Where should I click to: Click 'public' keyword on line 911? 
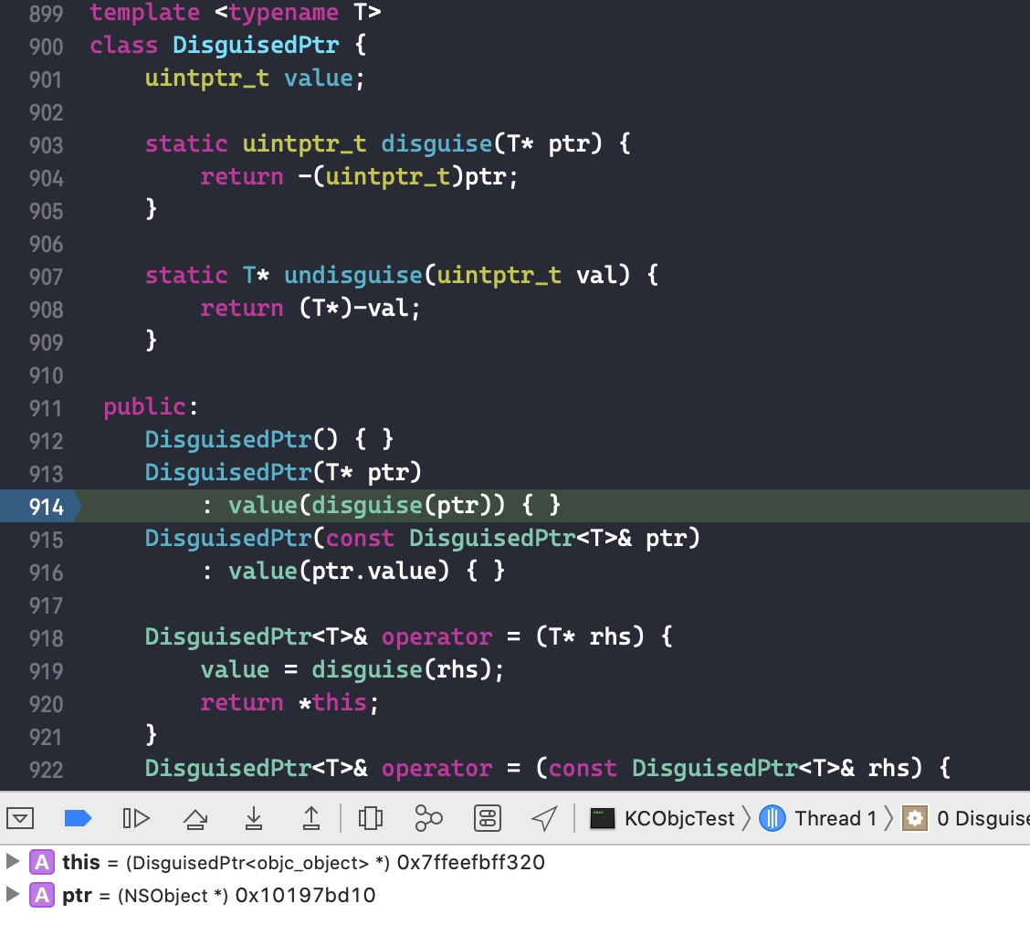pyautogui.click(x=144, y=406)
